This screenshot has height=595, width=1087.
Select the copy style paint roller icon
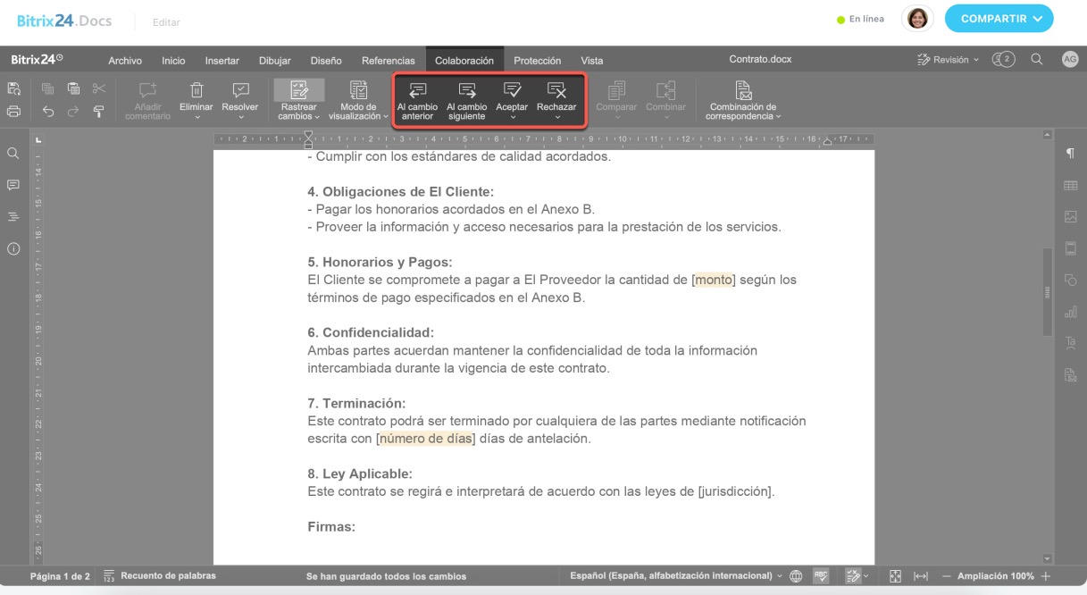[98, 112]
